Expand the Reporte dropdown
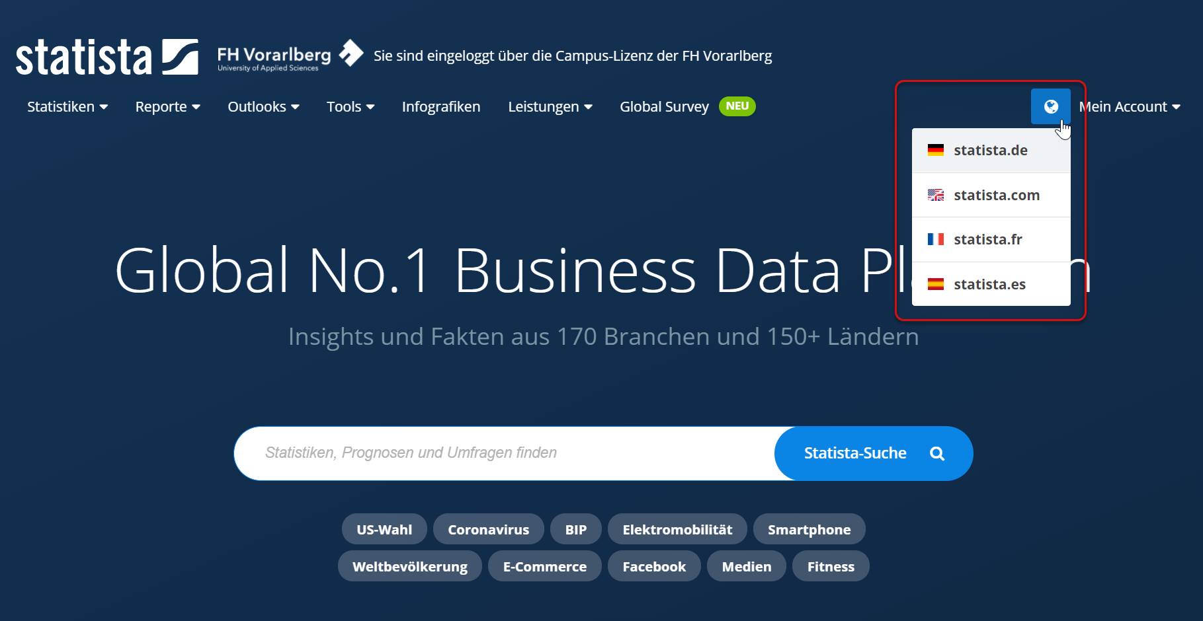This screenshot has width=1203, height=621. tap(167, 106)
